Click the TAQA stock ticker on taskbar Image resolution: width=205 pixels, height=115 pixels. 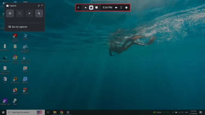point(161,112)
